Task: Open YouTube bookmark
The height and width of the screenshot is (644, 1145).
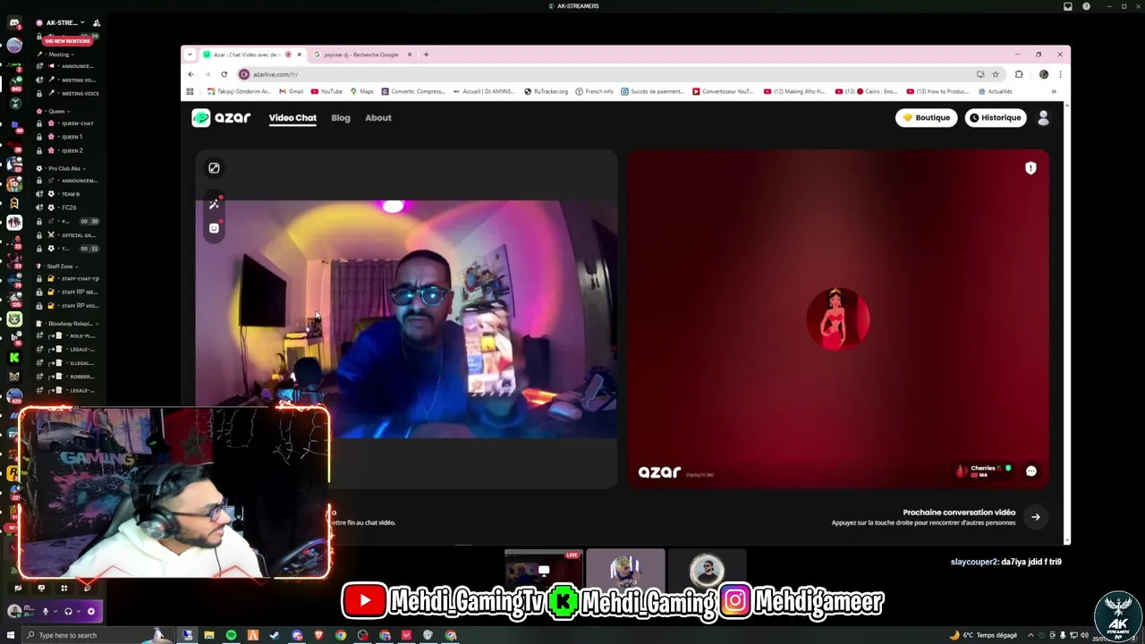Action: point(326,91)
